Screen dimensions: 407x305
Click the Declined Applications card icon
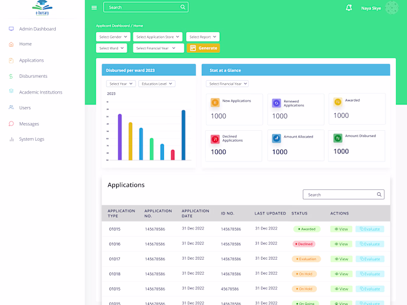(x=215, y=139)
